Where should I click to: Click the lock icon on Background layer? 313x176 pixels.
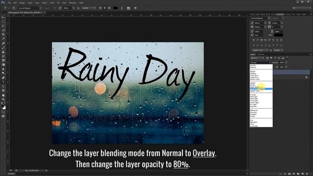pyautogui.click(x=307, y=77)
